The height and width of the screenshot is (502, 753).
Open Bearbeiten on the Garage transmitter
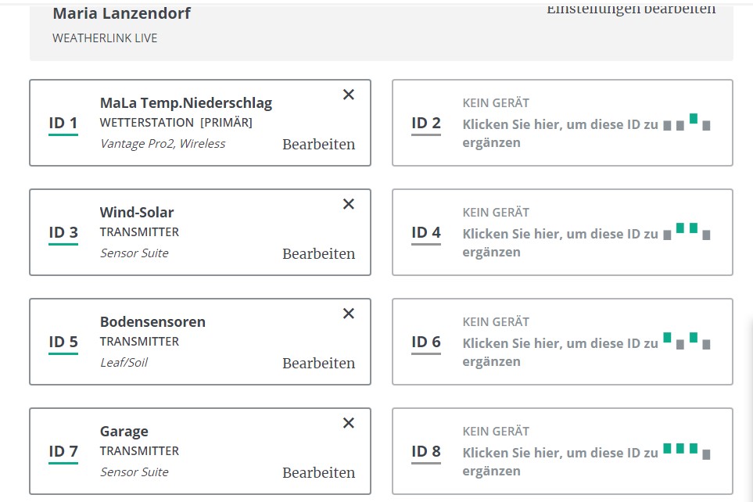pos(318,472)
